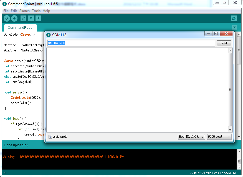Click the console scrollbar down arrow
Image resolution: width=243 pixels, height=177 pixels.
pos(239,167)
